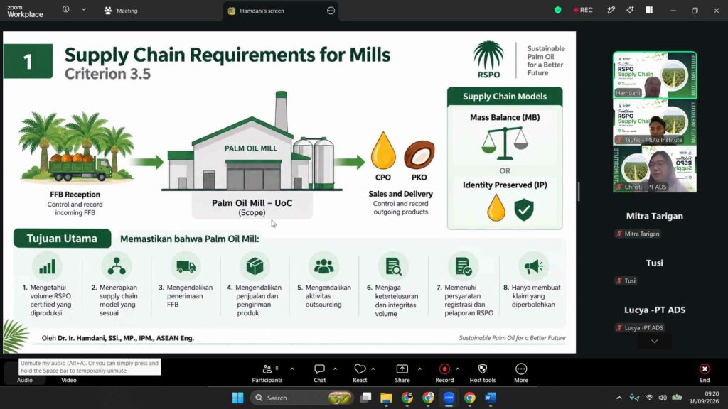Select Taufik - Mutu Institute video thumbnail
The width and height of the screenshot is (728, 409).
(x=655, y=122)
